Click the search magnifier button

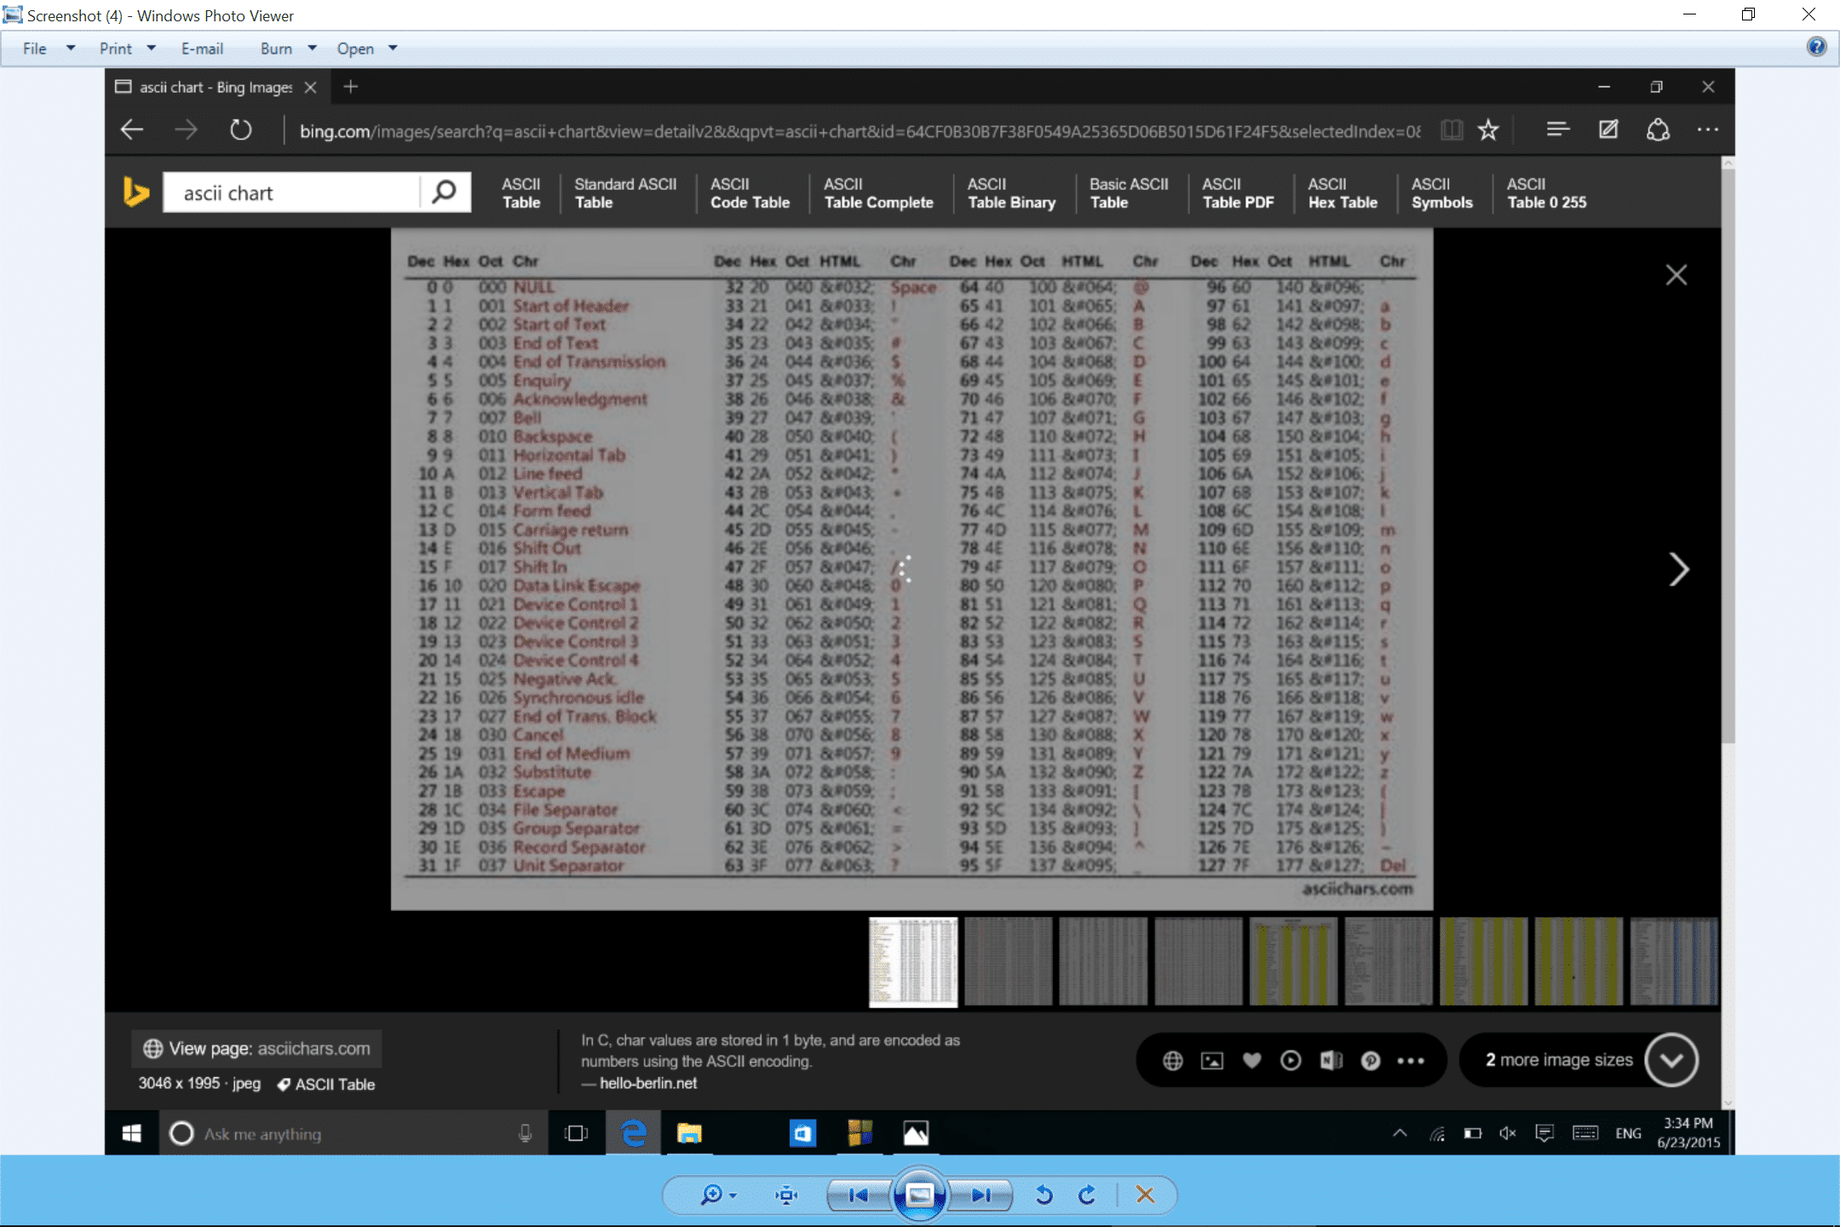(x=444, y=192)
